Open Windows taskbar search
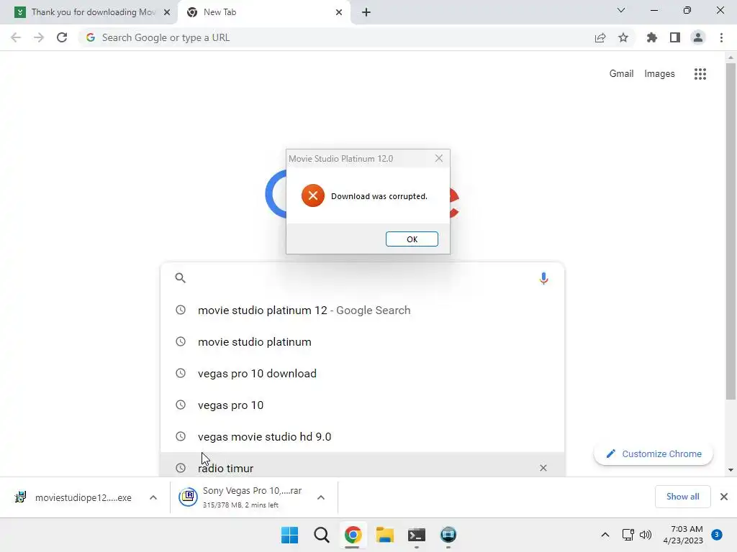Viewport: 737px width, 552px height. [322, 535]
